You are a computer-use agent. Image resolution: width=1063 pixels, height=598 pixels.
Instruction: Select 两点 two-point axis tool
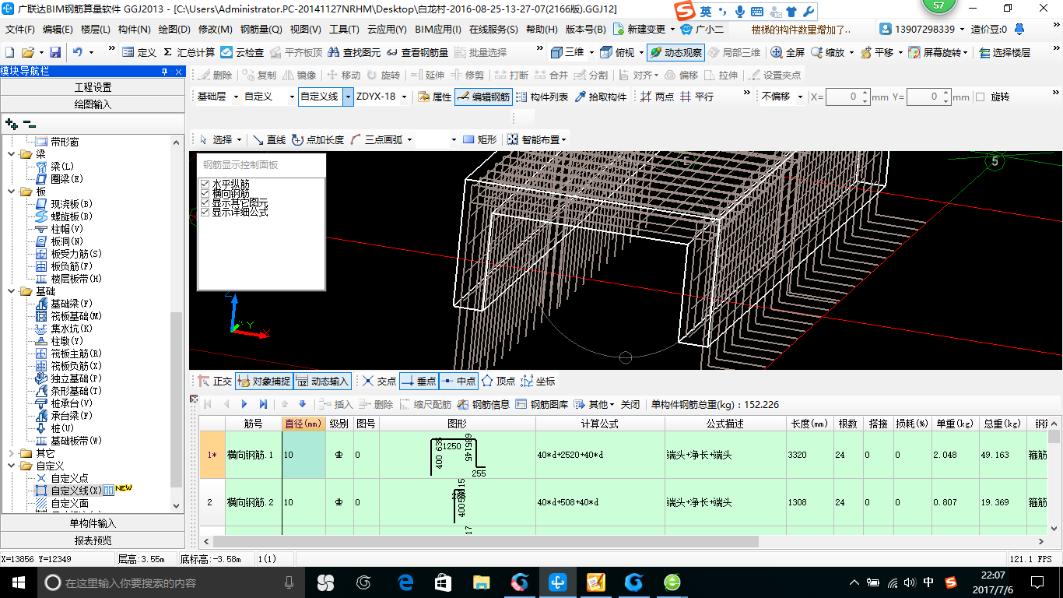click(658, 97)
